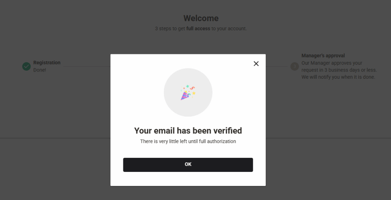Viewport: 391px width, 200px height.
Task: Select the step 3 number circle
Action: coord(294,66)
